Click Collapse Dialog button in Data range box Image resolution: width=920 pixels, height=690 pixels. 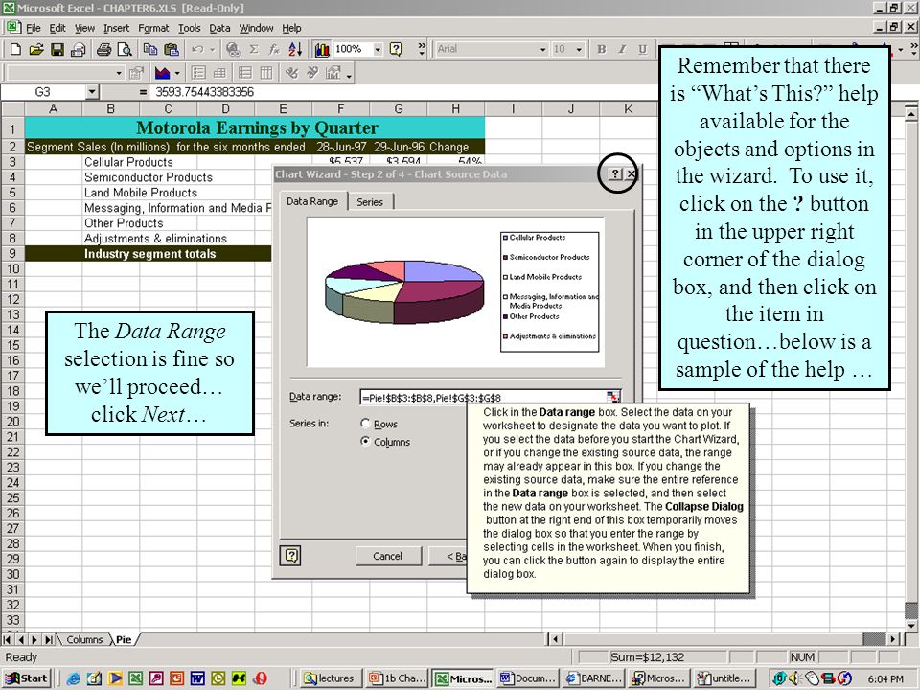tap(612, 397)
